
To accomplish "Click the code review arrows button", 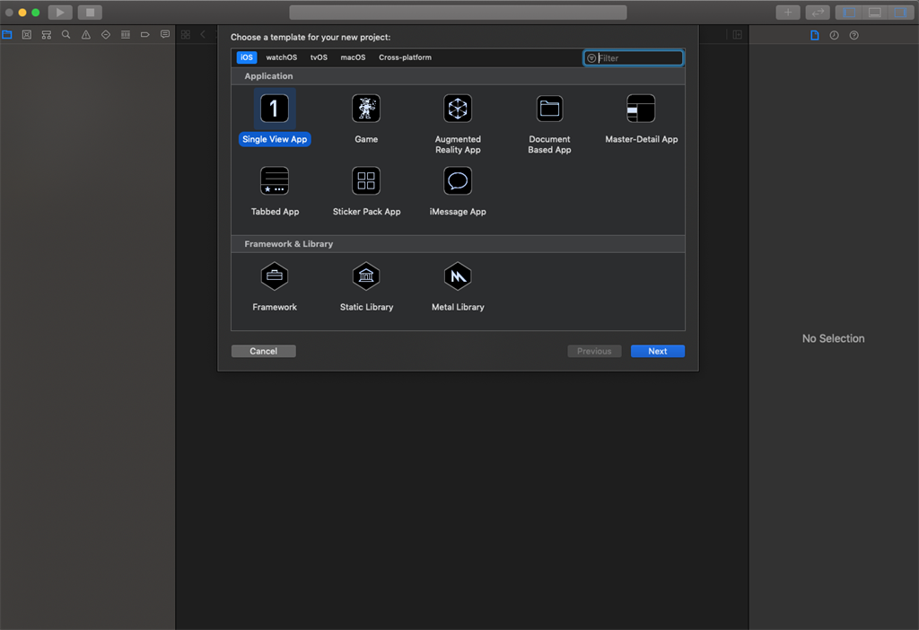I will pos(818,13).
